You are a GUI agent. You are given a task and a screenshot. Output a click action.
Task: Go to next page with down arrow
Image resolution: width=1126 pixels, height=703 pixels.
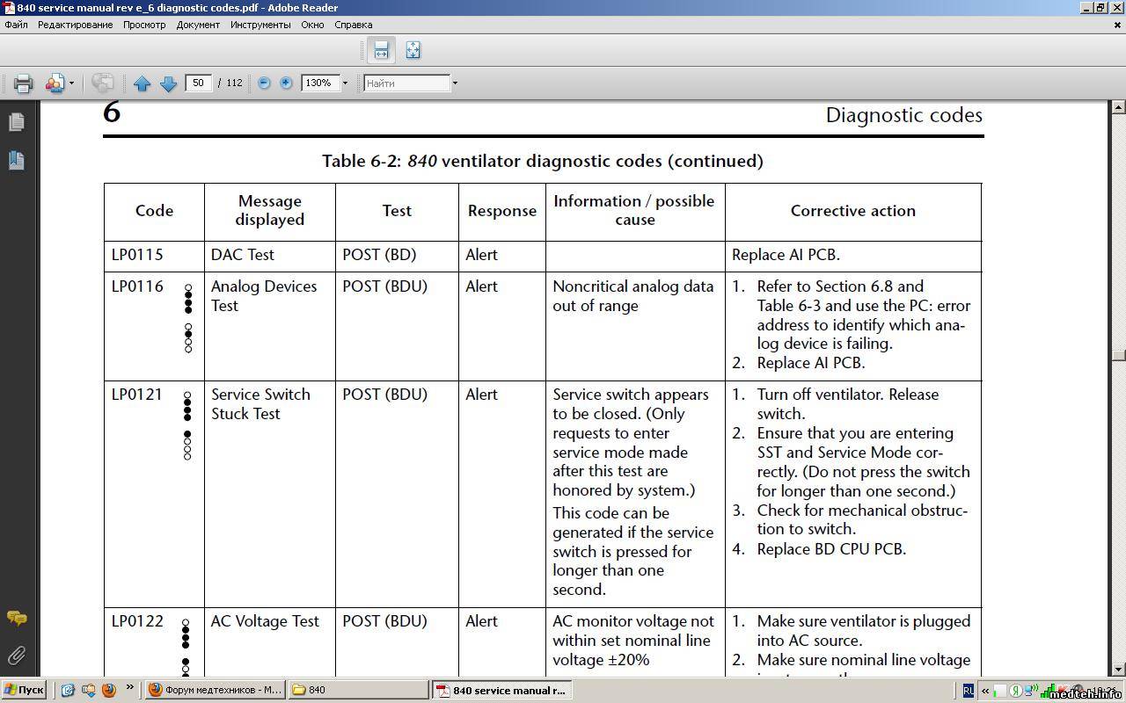pyautogui.click(x=169, y=83)
